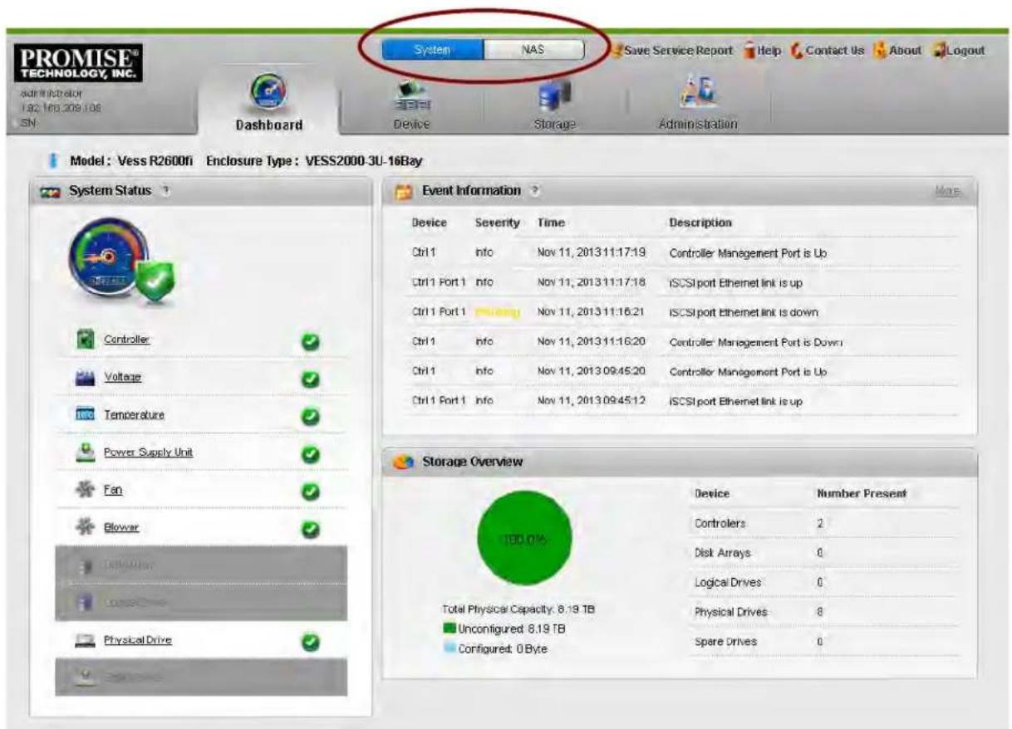1012x729 pixels.
Task: Open More events link
Action: pyautogui.click(x=947, y=191)
